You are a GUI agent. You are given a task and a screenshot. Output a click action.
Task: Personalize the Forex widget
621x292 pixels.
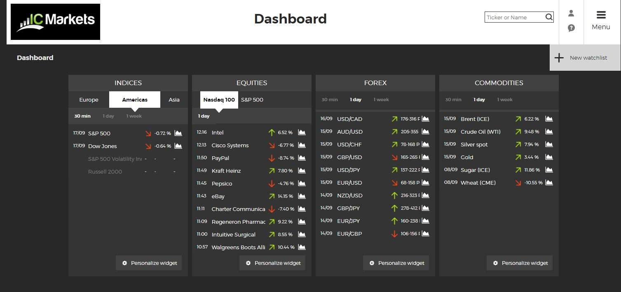396,263
